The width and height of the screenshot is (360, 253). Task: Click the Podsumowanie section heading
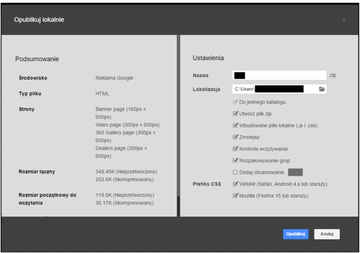pos(37,59)
